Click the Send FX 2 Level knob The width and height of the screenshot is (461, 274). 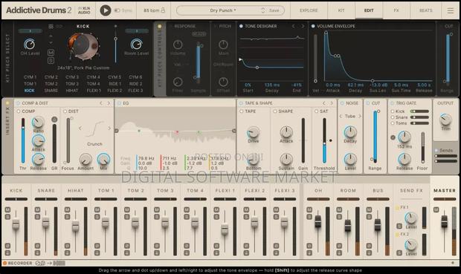pyautogui.click(x=410, y=245)
